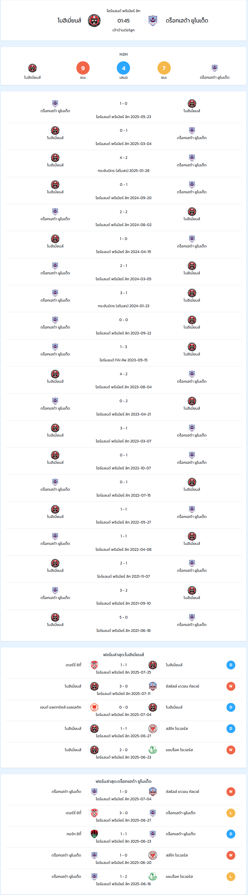
Task: Click the orange circle showing 9 wins
Action: (x=83, y=68)
